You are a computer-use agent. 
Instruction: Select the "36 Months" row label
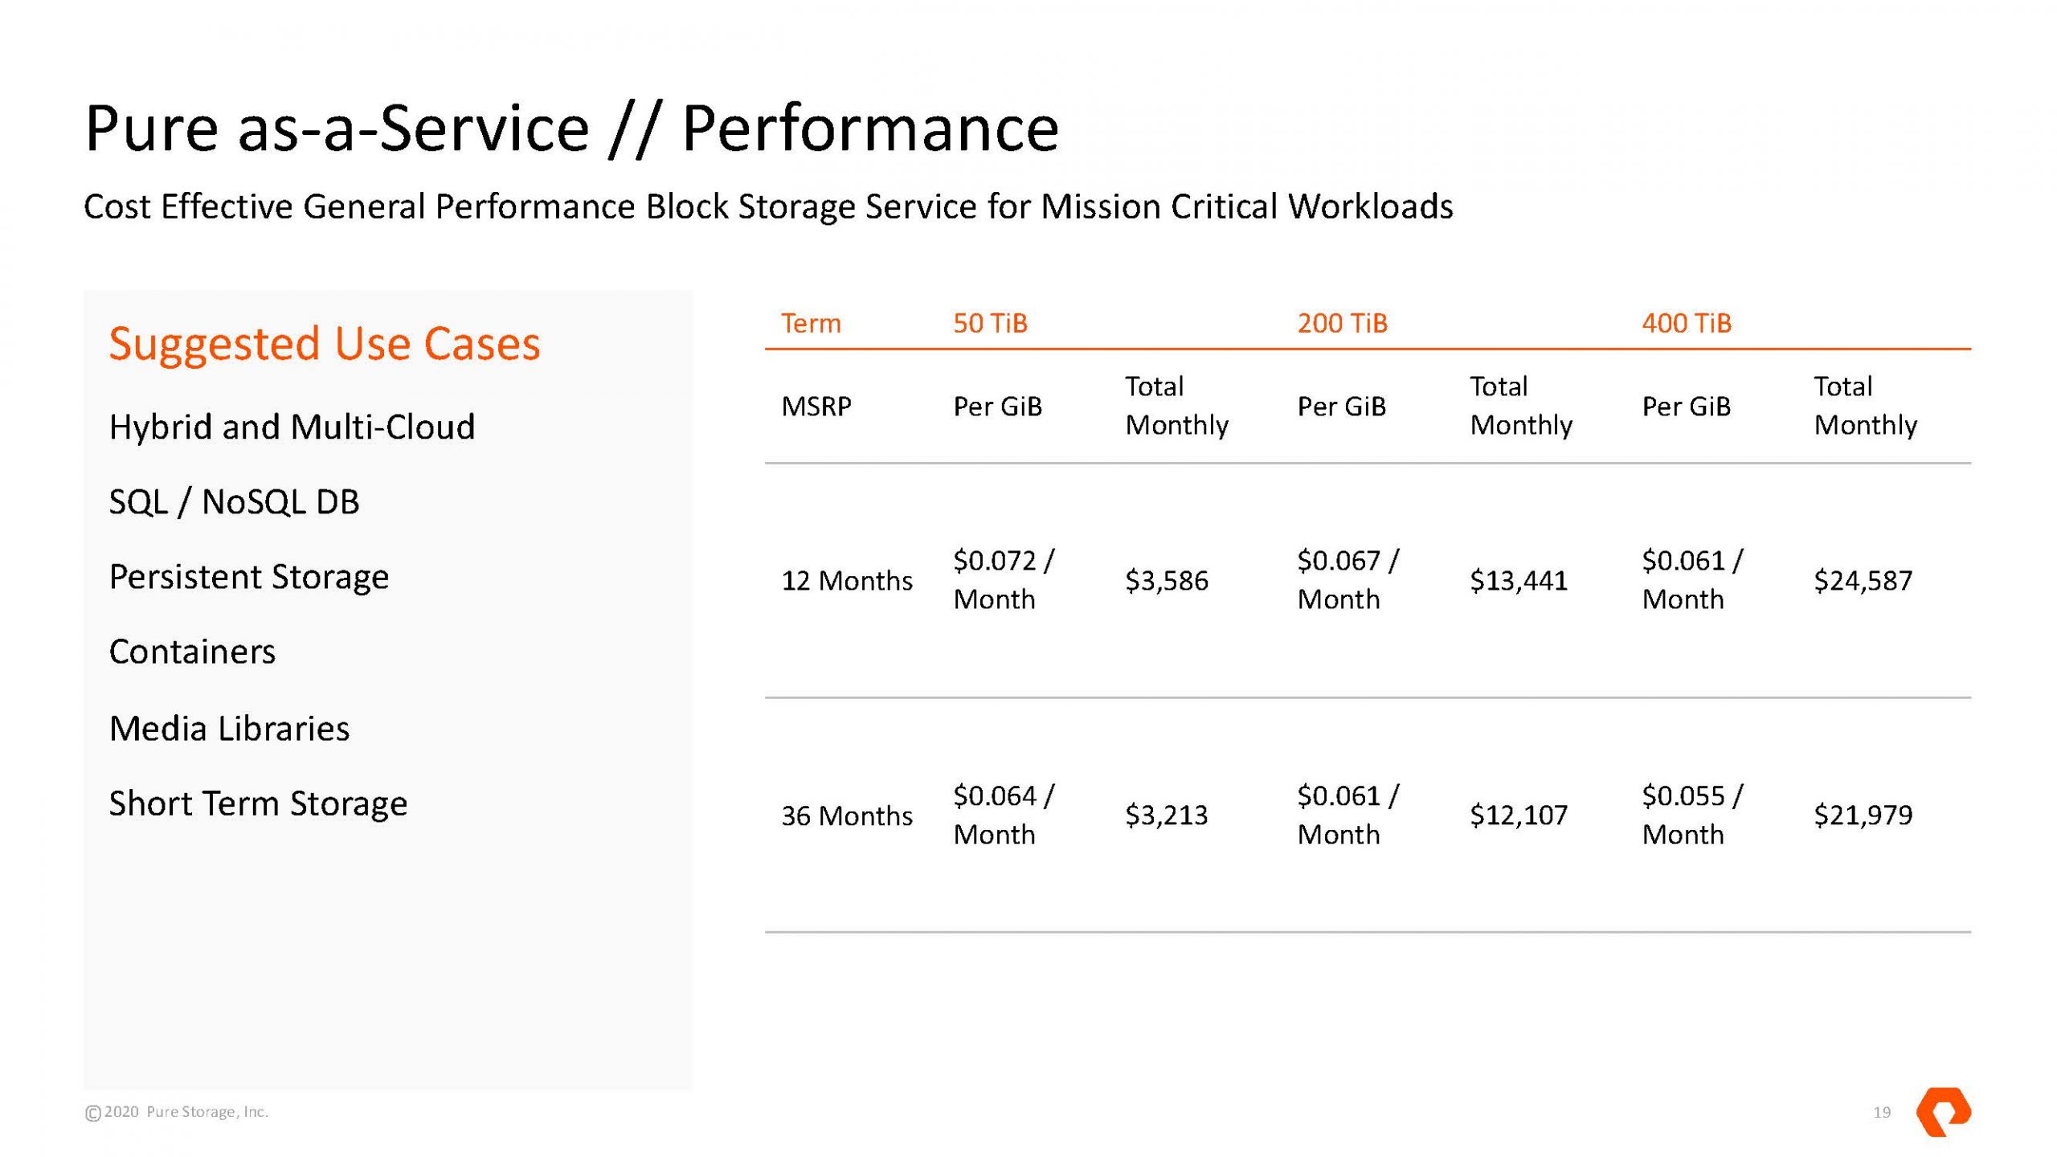point(847,816)
